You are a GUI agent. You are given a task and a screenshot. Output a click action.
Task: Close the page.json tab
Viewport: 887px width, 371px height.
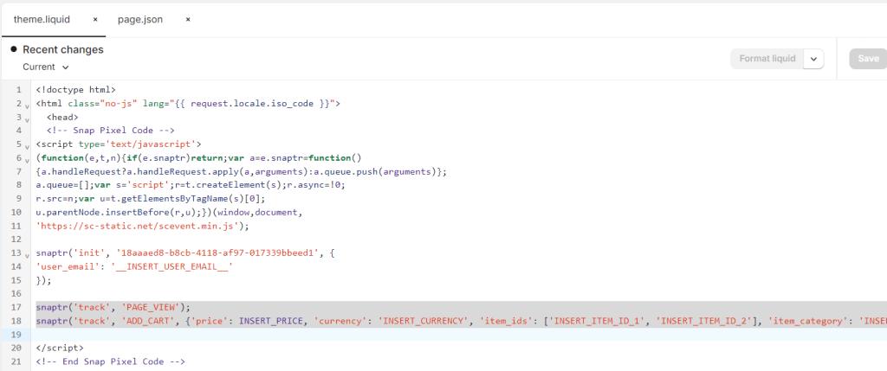pos(188,20)
